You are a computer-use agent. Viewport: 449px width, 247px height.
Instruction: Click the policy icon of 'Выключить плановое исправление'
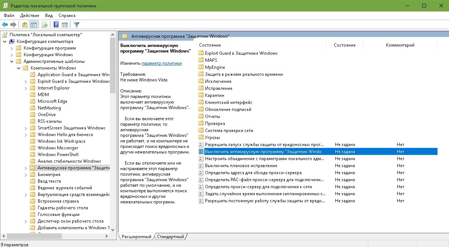(201, 165)
